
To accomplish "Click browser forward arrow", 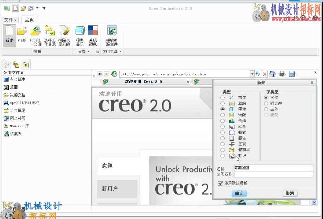I will pos(106,74).
